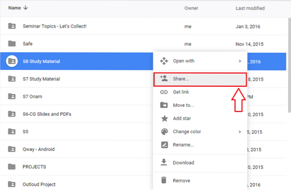291x190 pixels.
Task: Click the Add star icon
Action: point(164,119)
